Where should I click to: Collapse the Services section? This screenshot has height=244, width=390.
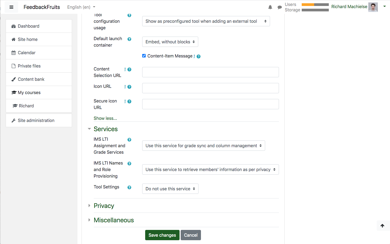click(105, 129)
